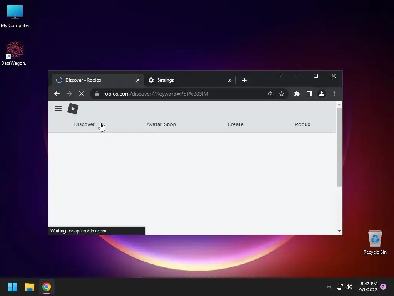Close the Discover - Roblox tab

138,80
